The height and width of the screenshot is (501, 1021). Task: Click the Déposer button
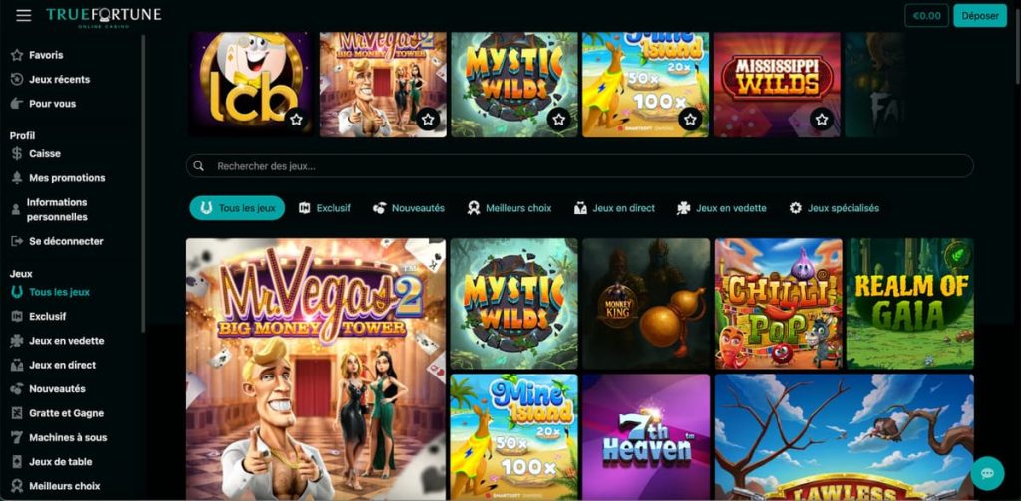coord(980,16)
